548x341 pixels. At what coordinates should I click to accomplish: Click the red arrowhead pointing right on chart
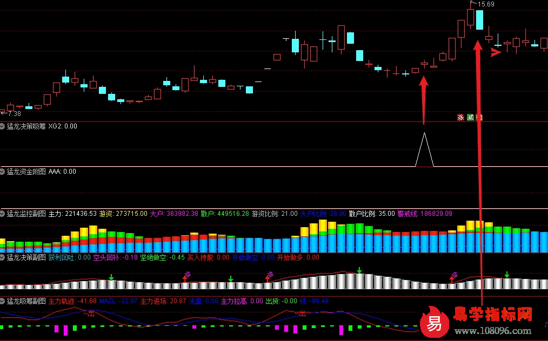coord(496,52)
